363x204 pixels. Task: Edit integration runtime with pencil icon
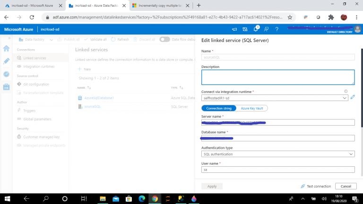pyautogui.click(x=353, y=97)
